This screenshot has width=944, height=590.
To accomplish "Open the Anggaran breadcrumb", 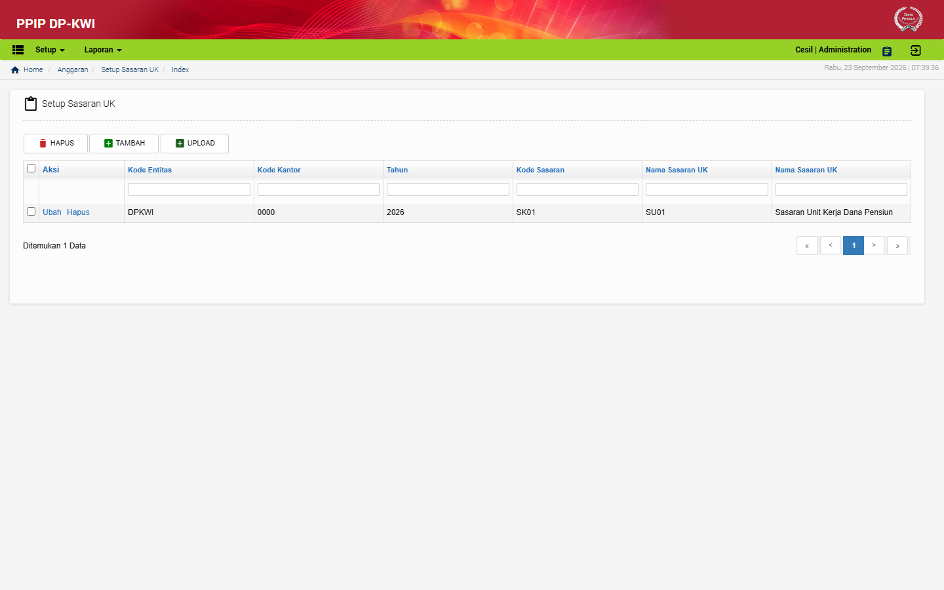I will (73, 69).
